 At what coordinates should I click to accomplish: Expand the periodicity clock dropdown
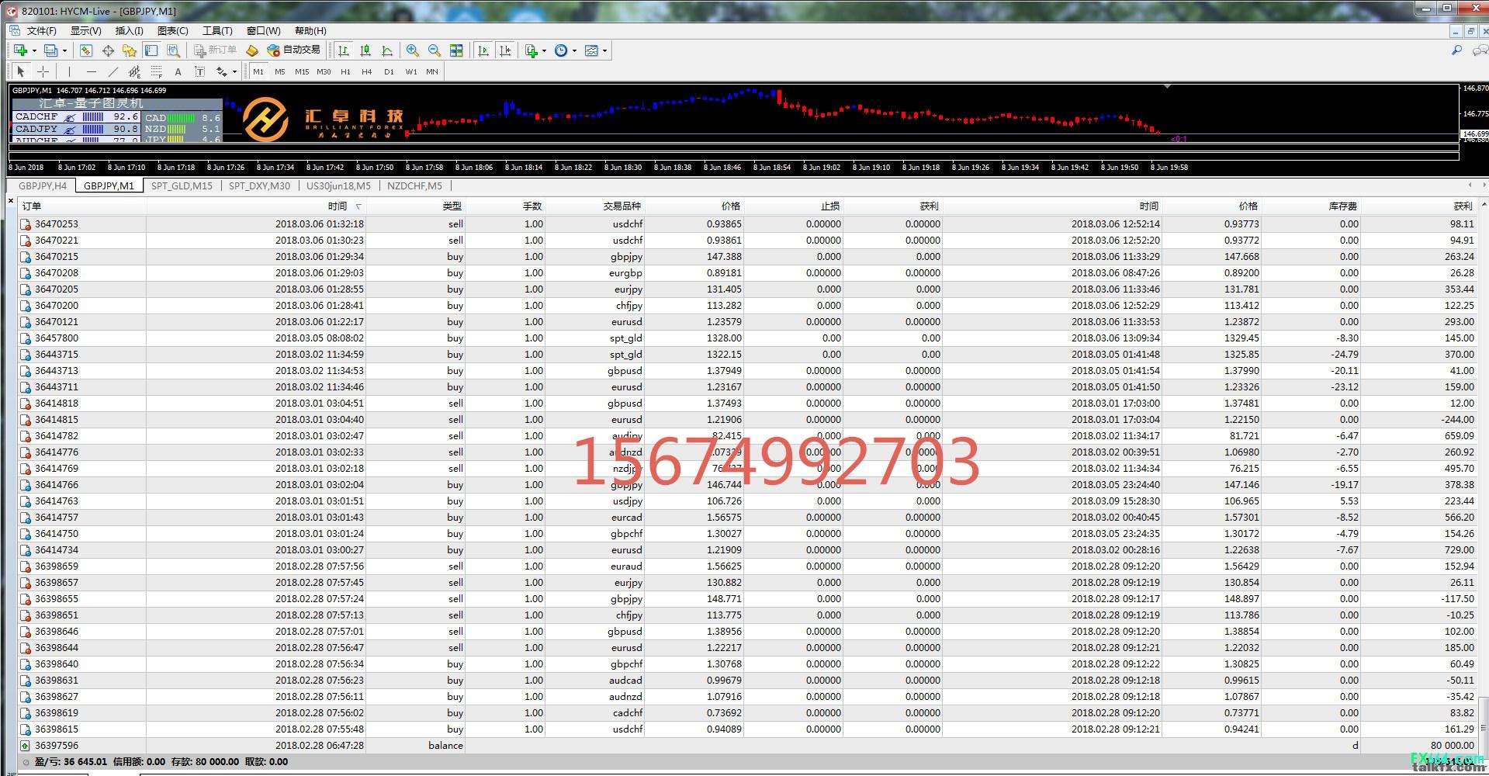pos(574,50)
